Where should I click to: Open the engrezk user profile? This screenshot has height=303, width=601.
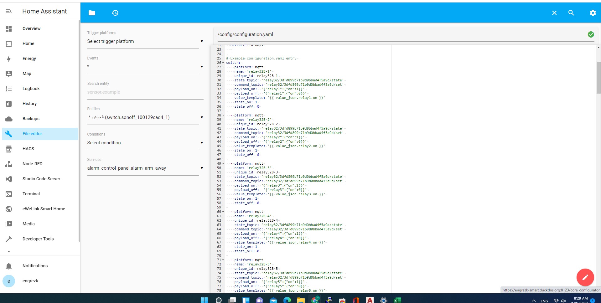pos(30,281)
